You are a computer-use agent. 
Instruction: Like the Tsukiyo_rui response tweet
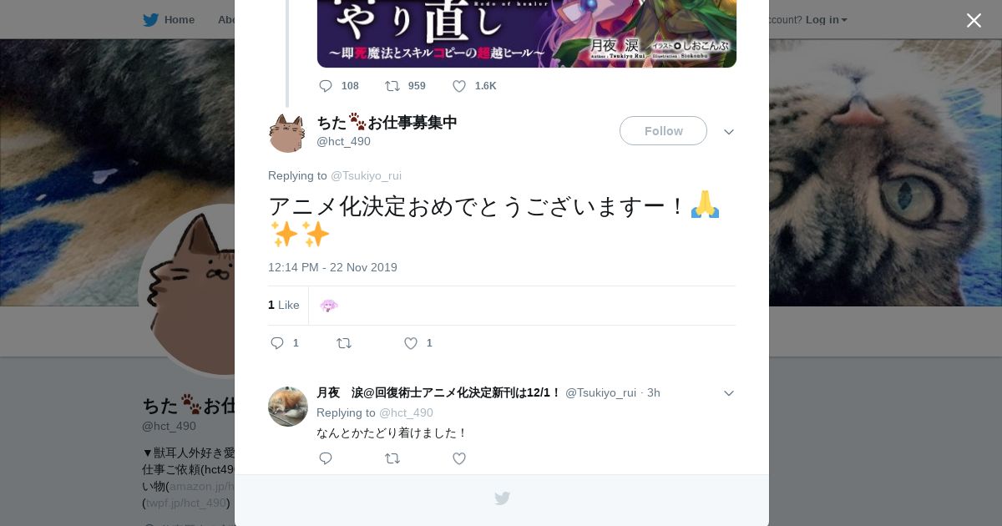click(459, 458)
